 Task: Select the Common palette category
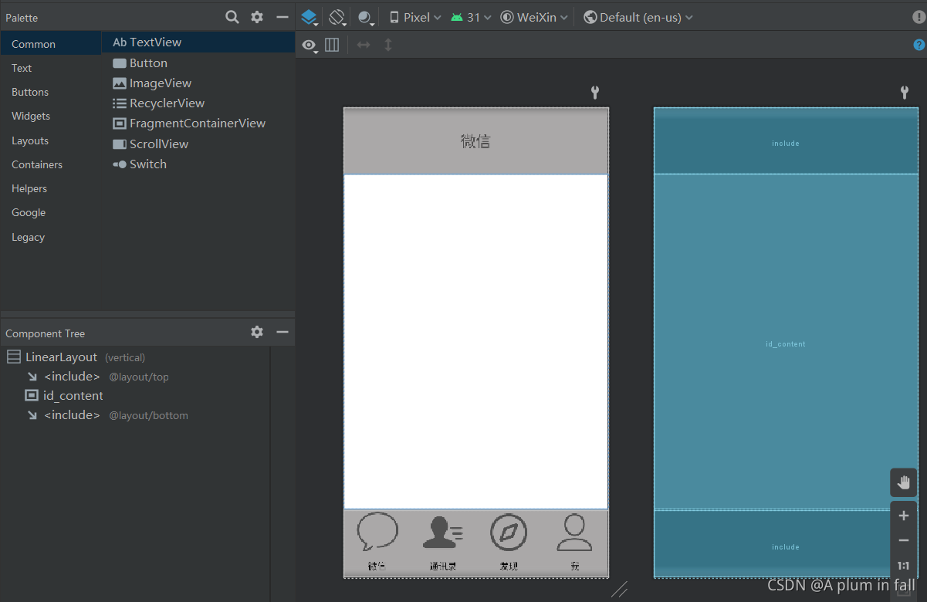[x=51, y=44]
